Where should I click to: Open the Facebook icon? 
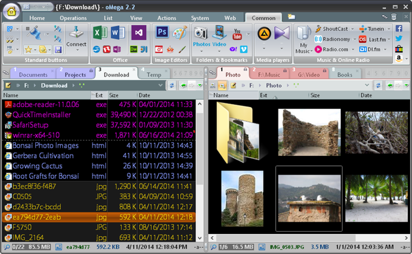399,28
